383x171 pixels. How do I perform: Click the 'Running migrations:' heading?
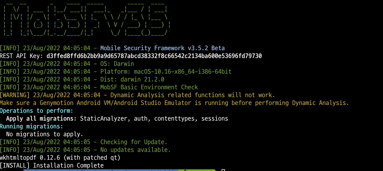pos(32,126)
